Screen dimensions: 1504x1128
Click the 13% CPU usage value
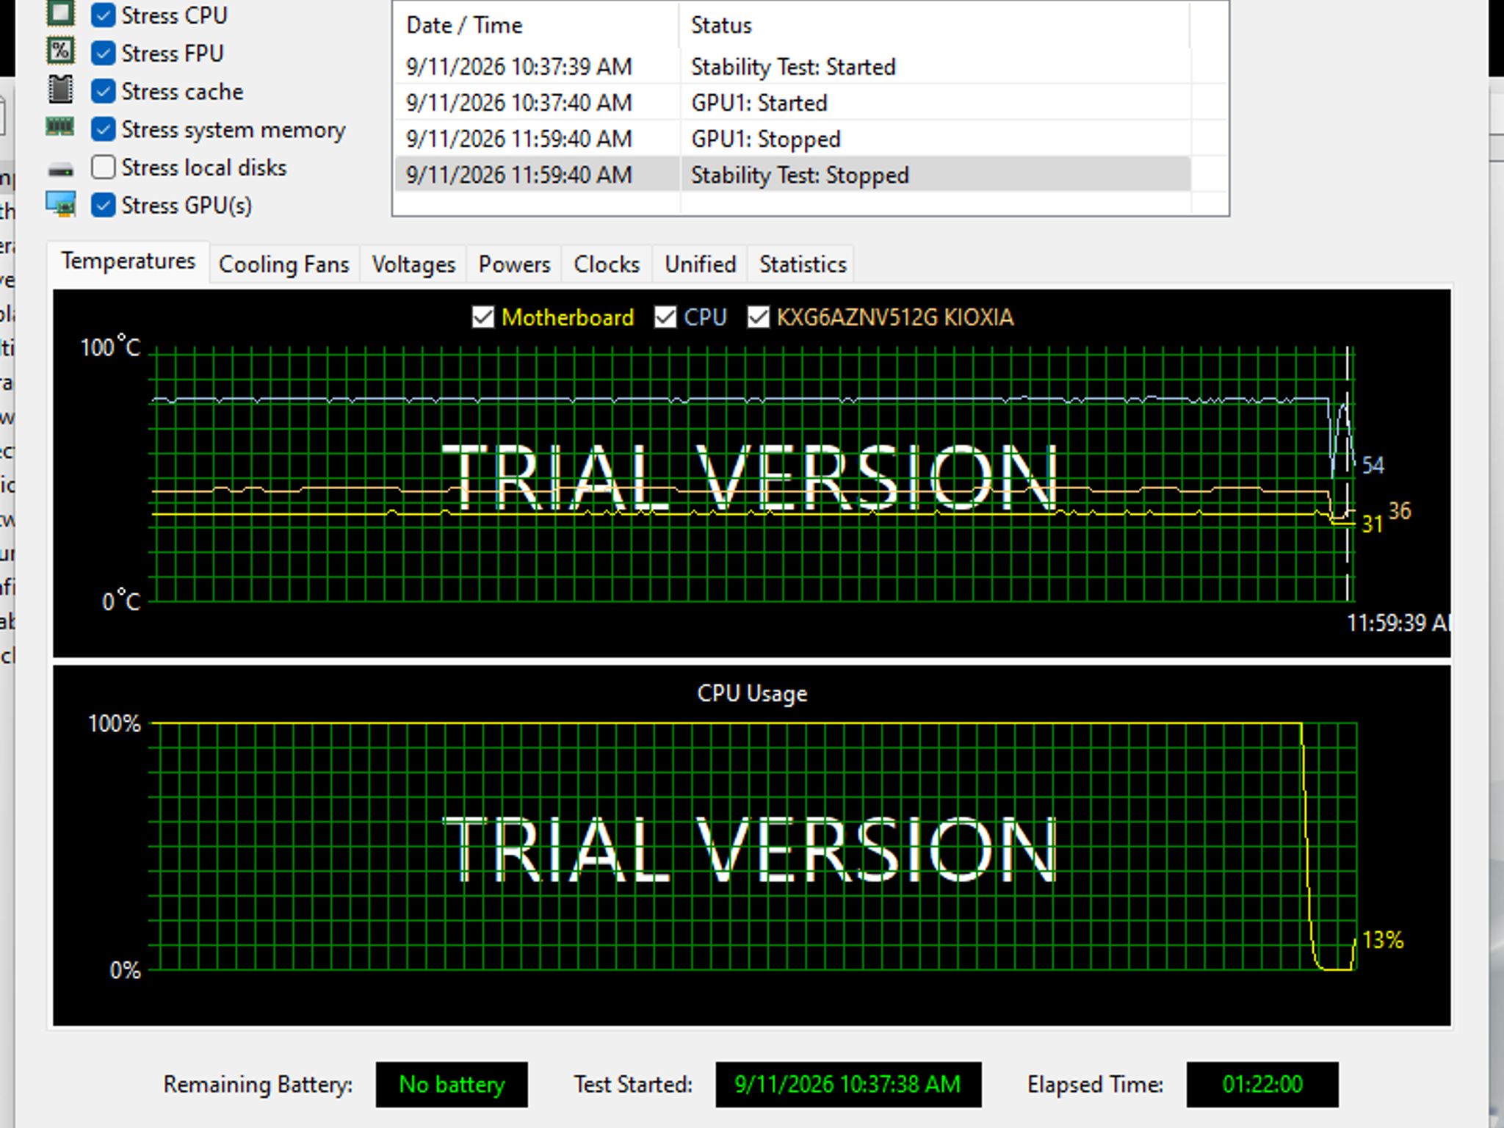(x=1383, y=940)
